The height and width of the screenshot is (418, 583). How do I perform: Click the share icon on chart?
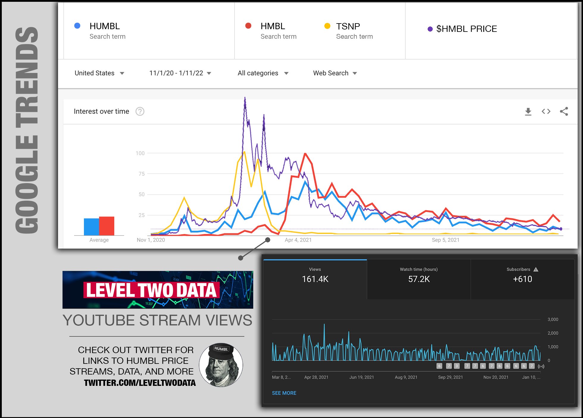click(x=564, y=111)
